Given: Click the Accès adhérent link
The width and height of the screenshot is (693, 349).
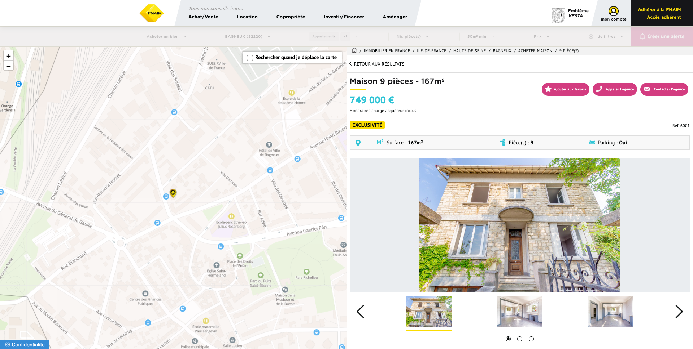Looking at the screenshot, I should tap(664, 17).
